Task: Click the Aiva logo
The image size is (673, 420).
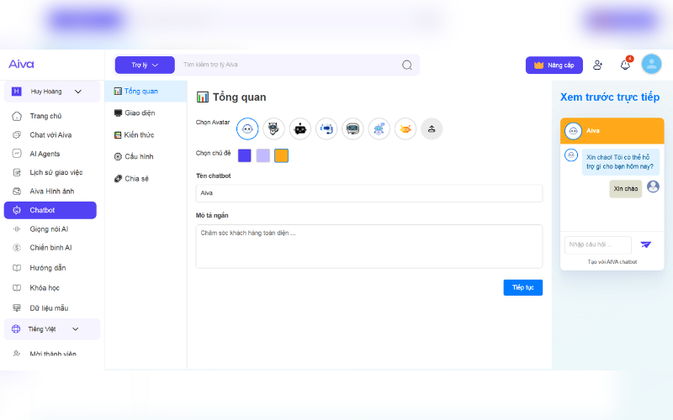Action: (22, 64)
